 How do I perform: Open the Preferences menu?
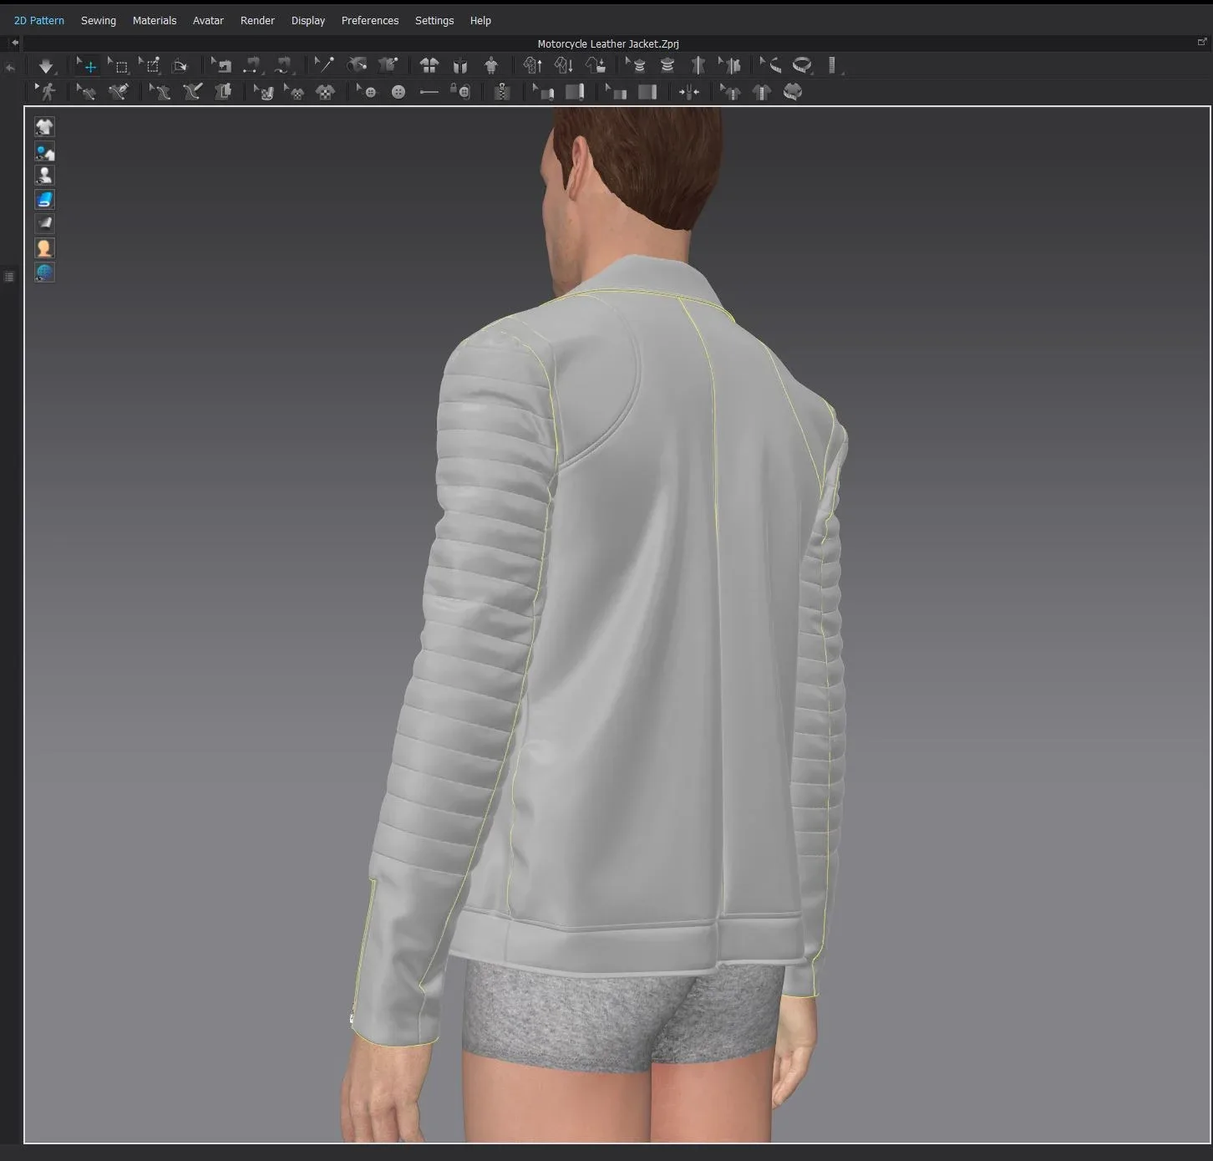pyautogui.click(x=370, y=20)
